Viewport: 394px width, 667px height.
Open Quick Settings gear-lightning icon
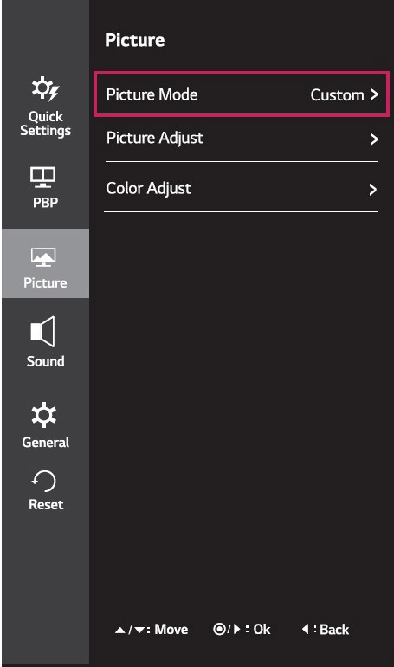click(46, 89)
